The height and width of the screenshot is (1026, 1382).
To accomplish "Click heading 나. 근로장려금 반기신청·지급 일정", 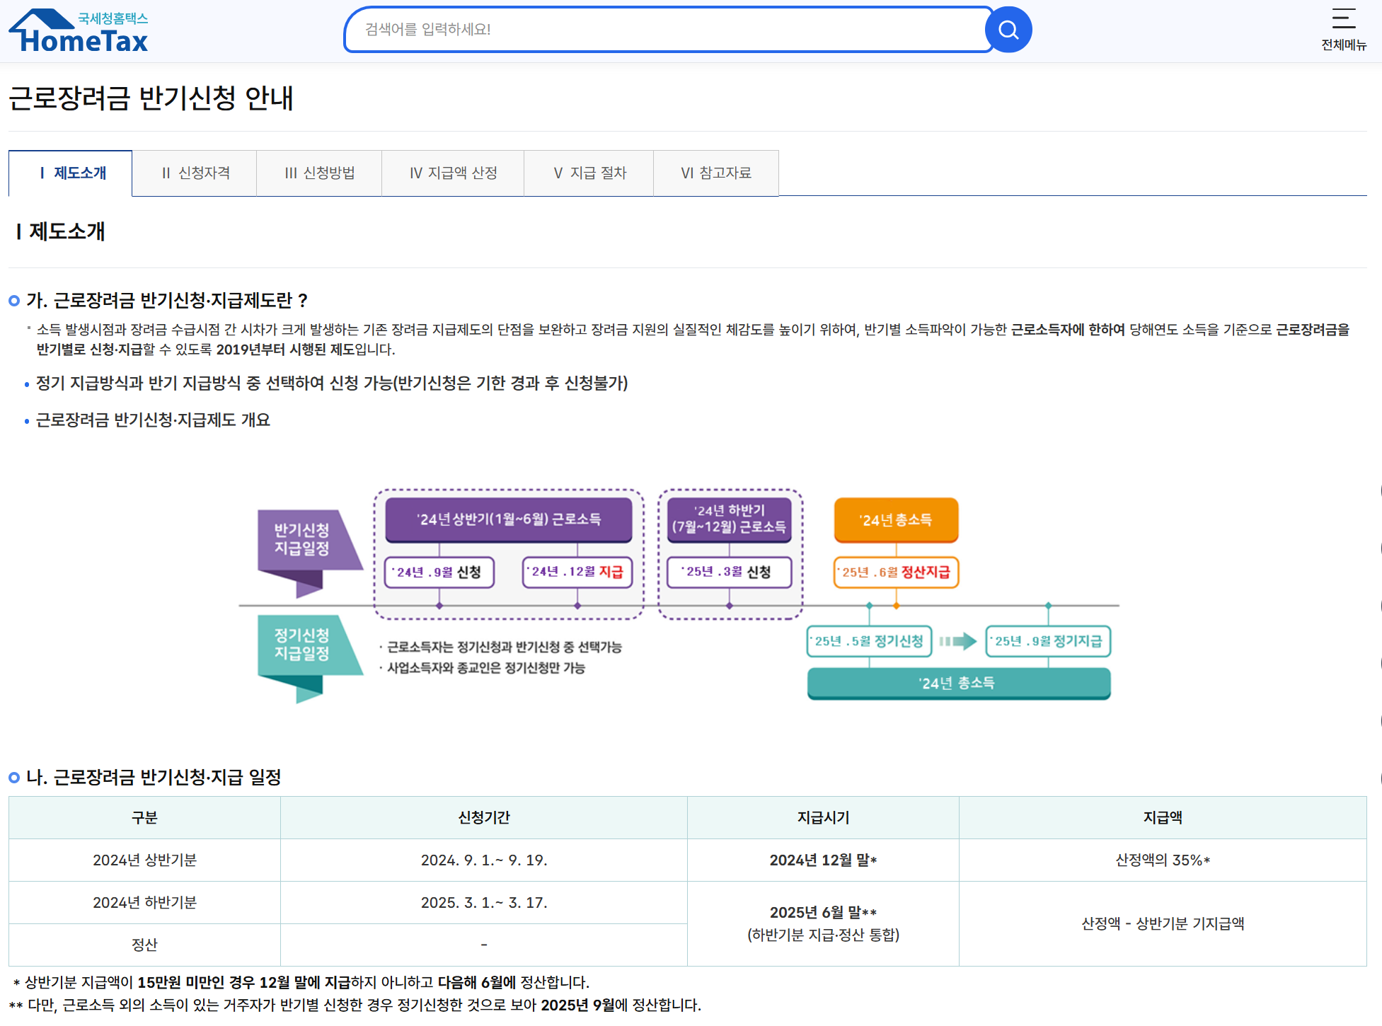I will pos(154,778).
